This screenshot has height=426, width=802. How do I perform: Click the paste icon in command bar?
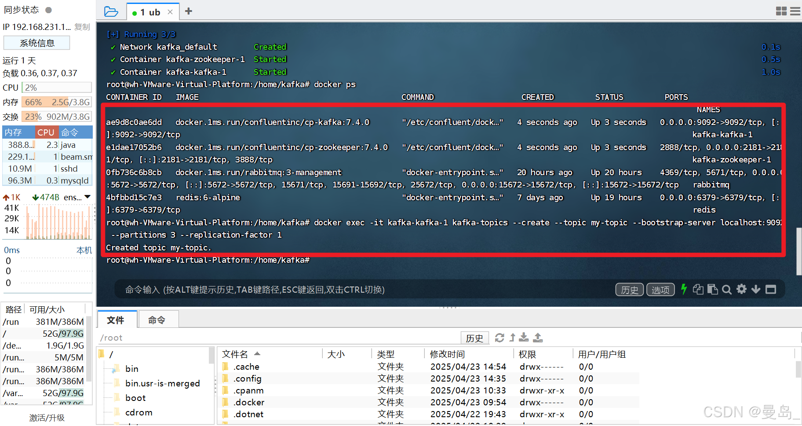tap(712, 289)
